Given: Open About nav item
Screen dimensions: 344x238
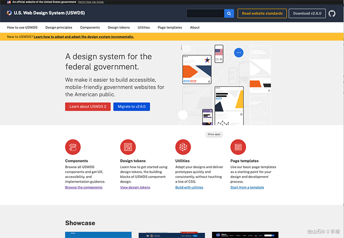Looking at the screenshot, I should coord(195,27).
